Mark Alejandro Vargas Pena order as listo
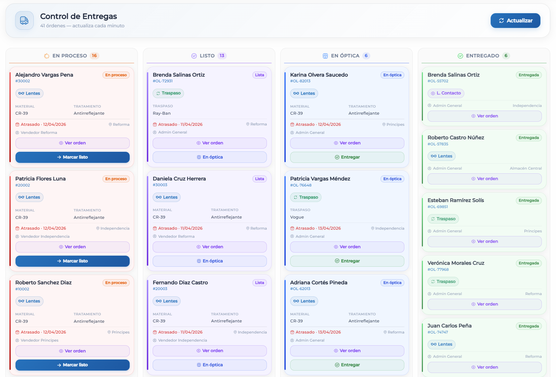The image size is (556, 377). click(72, 157)
